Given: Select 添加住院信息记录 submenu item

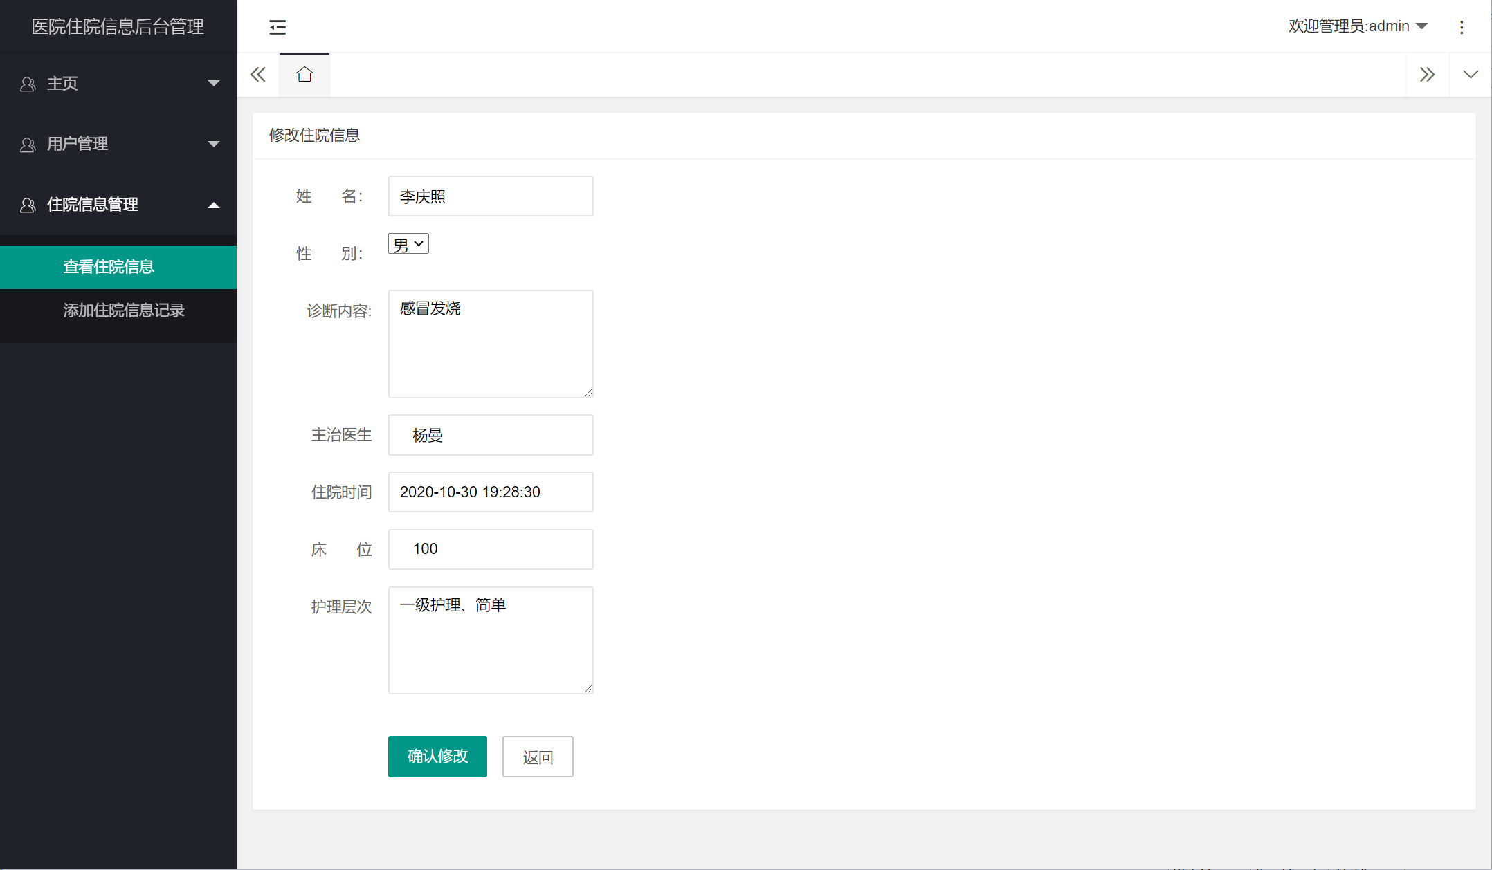Looking at the screenshot, I should (x=118, y=311).
